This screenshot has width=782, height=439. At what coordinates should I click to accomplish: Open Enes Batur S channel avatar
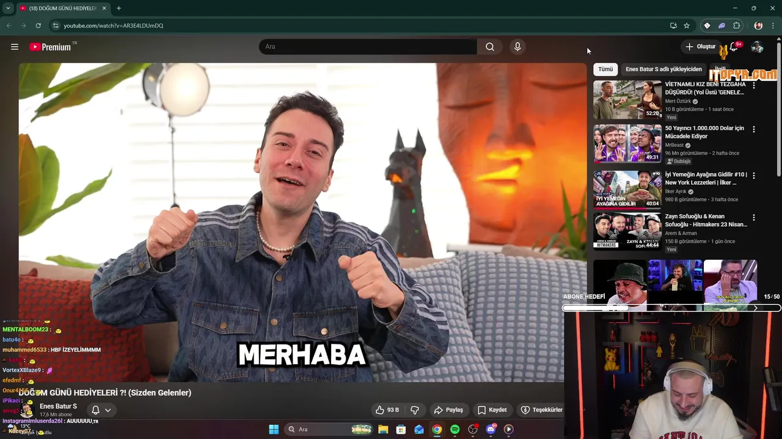[x=27, y=410]
